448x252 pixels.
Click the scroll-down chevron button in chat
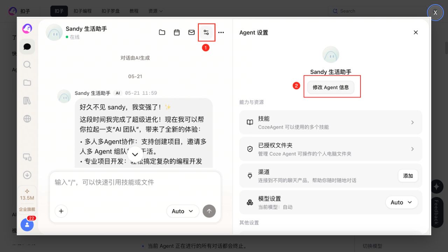click(x=135, y=154)
